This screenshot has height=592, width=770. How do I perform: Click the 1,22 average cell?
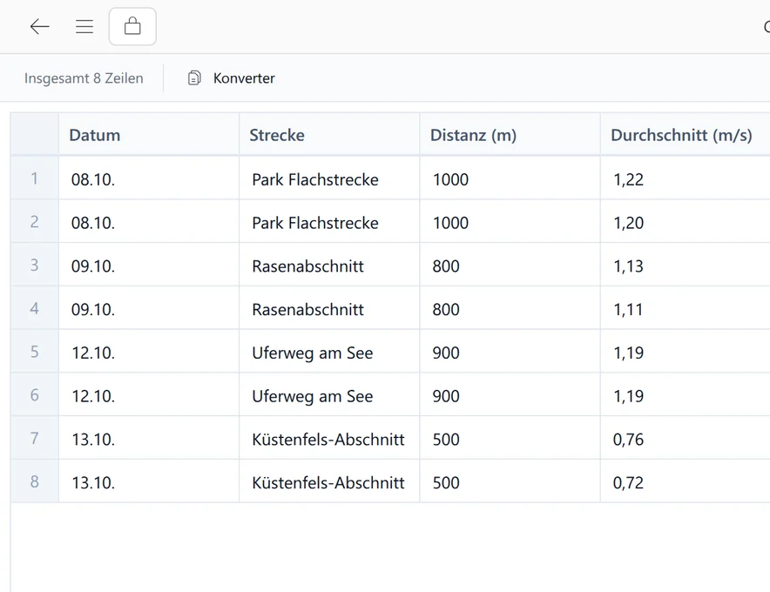686,178
